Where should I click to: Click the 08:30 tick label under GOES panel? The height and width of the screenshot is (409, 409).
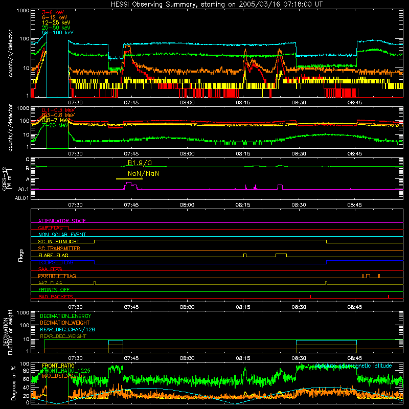coord(299,205)
